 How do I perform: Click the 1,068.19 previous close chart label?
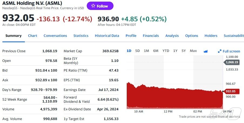pyautogui.click(x=232, y=62)
